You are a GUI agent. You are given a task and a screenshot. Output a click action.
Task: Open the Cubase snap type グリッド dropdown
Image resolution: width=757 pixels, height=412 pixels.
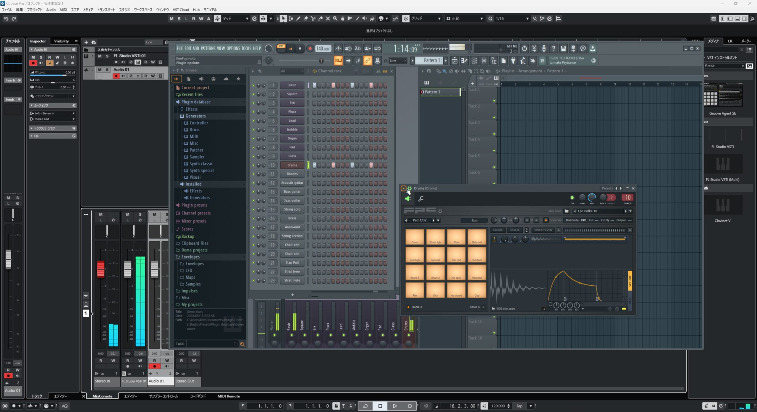click(x=426, y=19)
